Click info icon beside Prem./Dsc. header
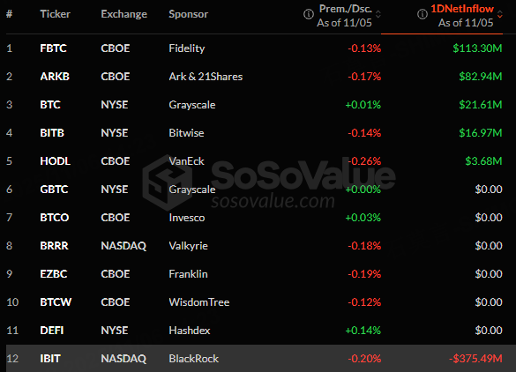 [x=309, y=14]
